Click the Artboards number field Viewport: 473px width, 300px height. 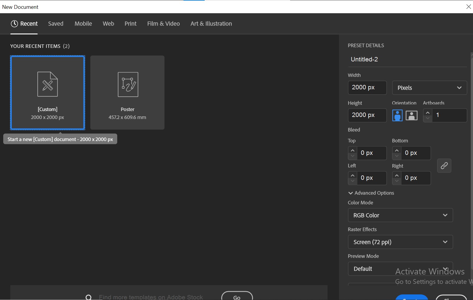tap(449, 115)
